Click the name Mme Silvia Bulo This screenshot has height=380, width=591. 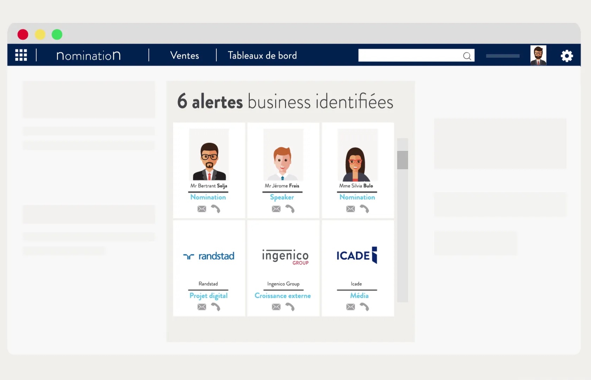[x=356, y=186]
